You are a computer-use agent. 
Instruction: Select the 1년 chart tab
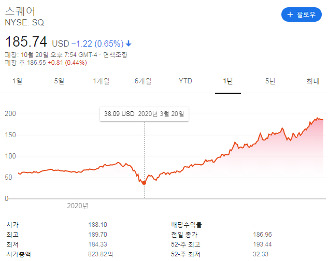point(228,81)
